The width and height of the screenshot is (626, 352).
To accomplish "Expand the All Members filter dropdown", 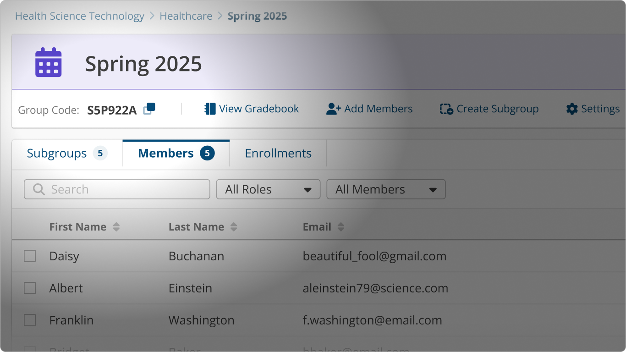I will pyautogui.click(x=386, y=189).
